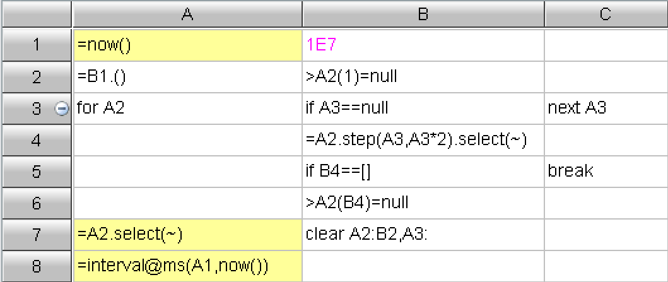Select cell A1 containing =now()
The height and width of the screenshot is (282, 668).
(187, 45)
